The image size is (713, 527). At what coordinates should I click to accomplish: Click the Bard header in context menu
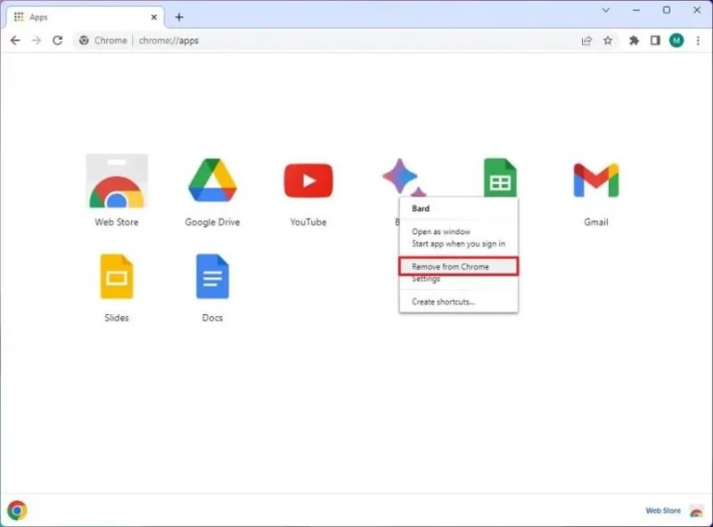coord(421,208)
